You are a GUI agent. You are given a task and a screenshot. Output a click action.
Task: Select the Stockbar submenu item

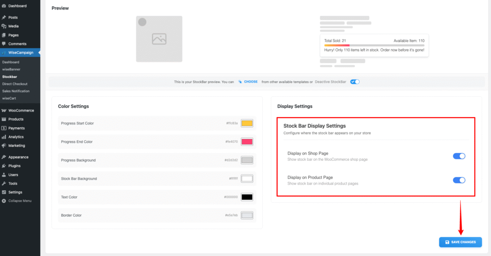pos(10,77)
